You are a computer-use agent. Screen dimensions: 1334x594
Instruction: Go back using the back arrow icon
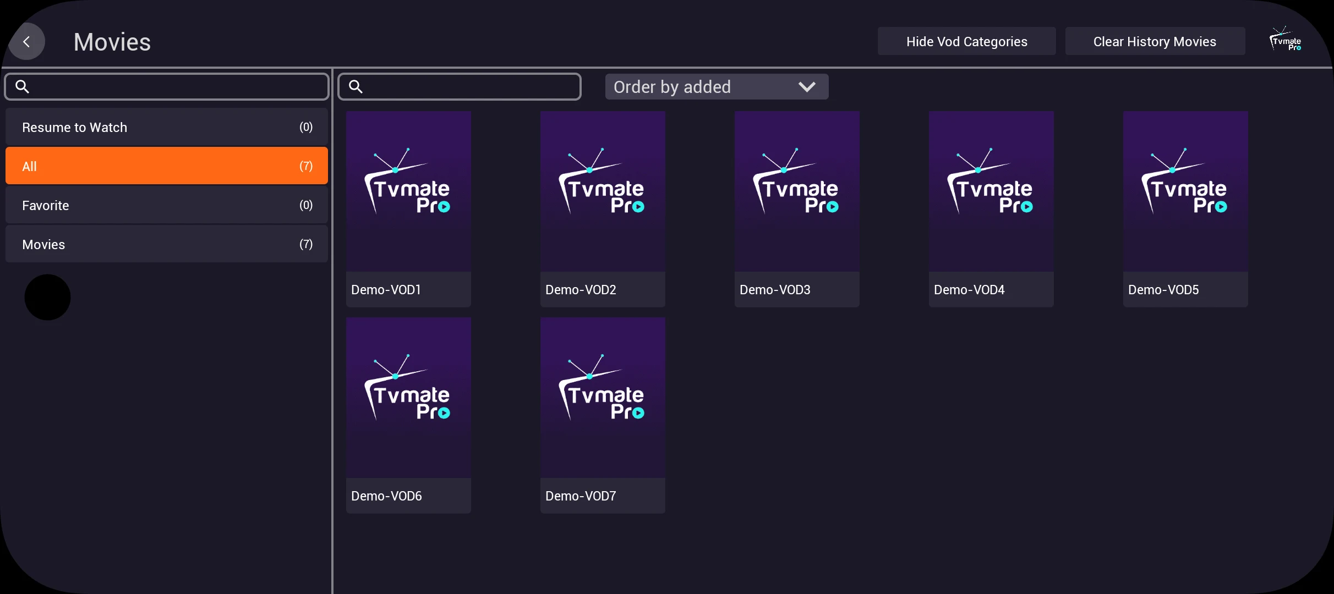pos(26,42)
